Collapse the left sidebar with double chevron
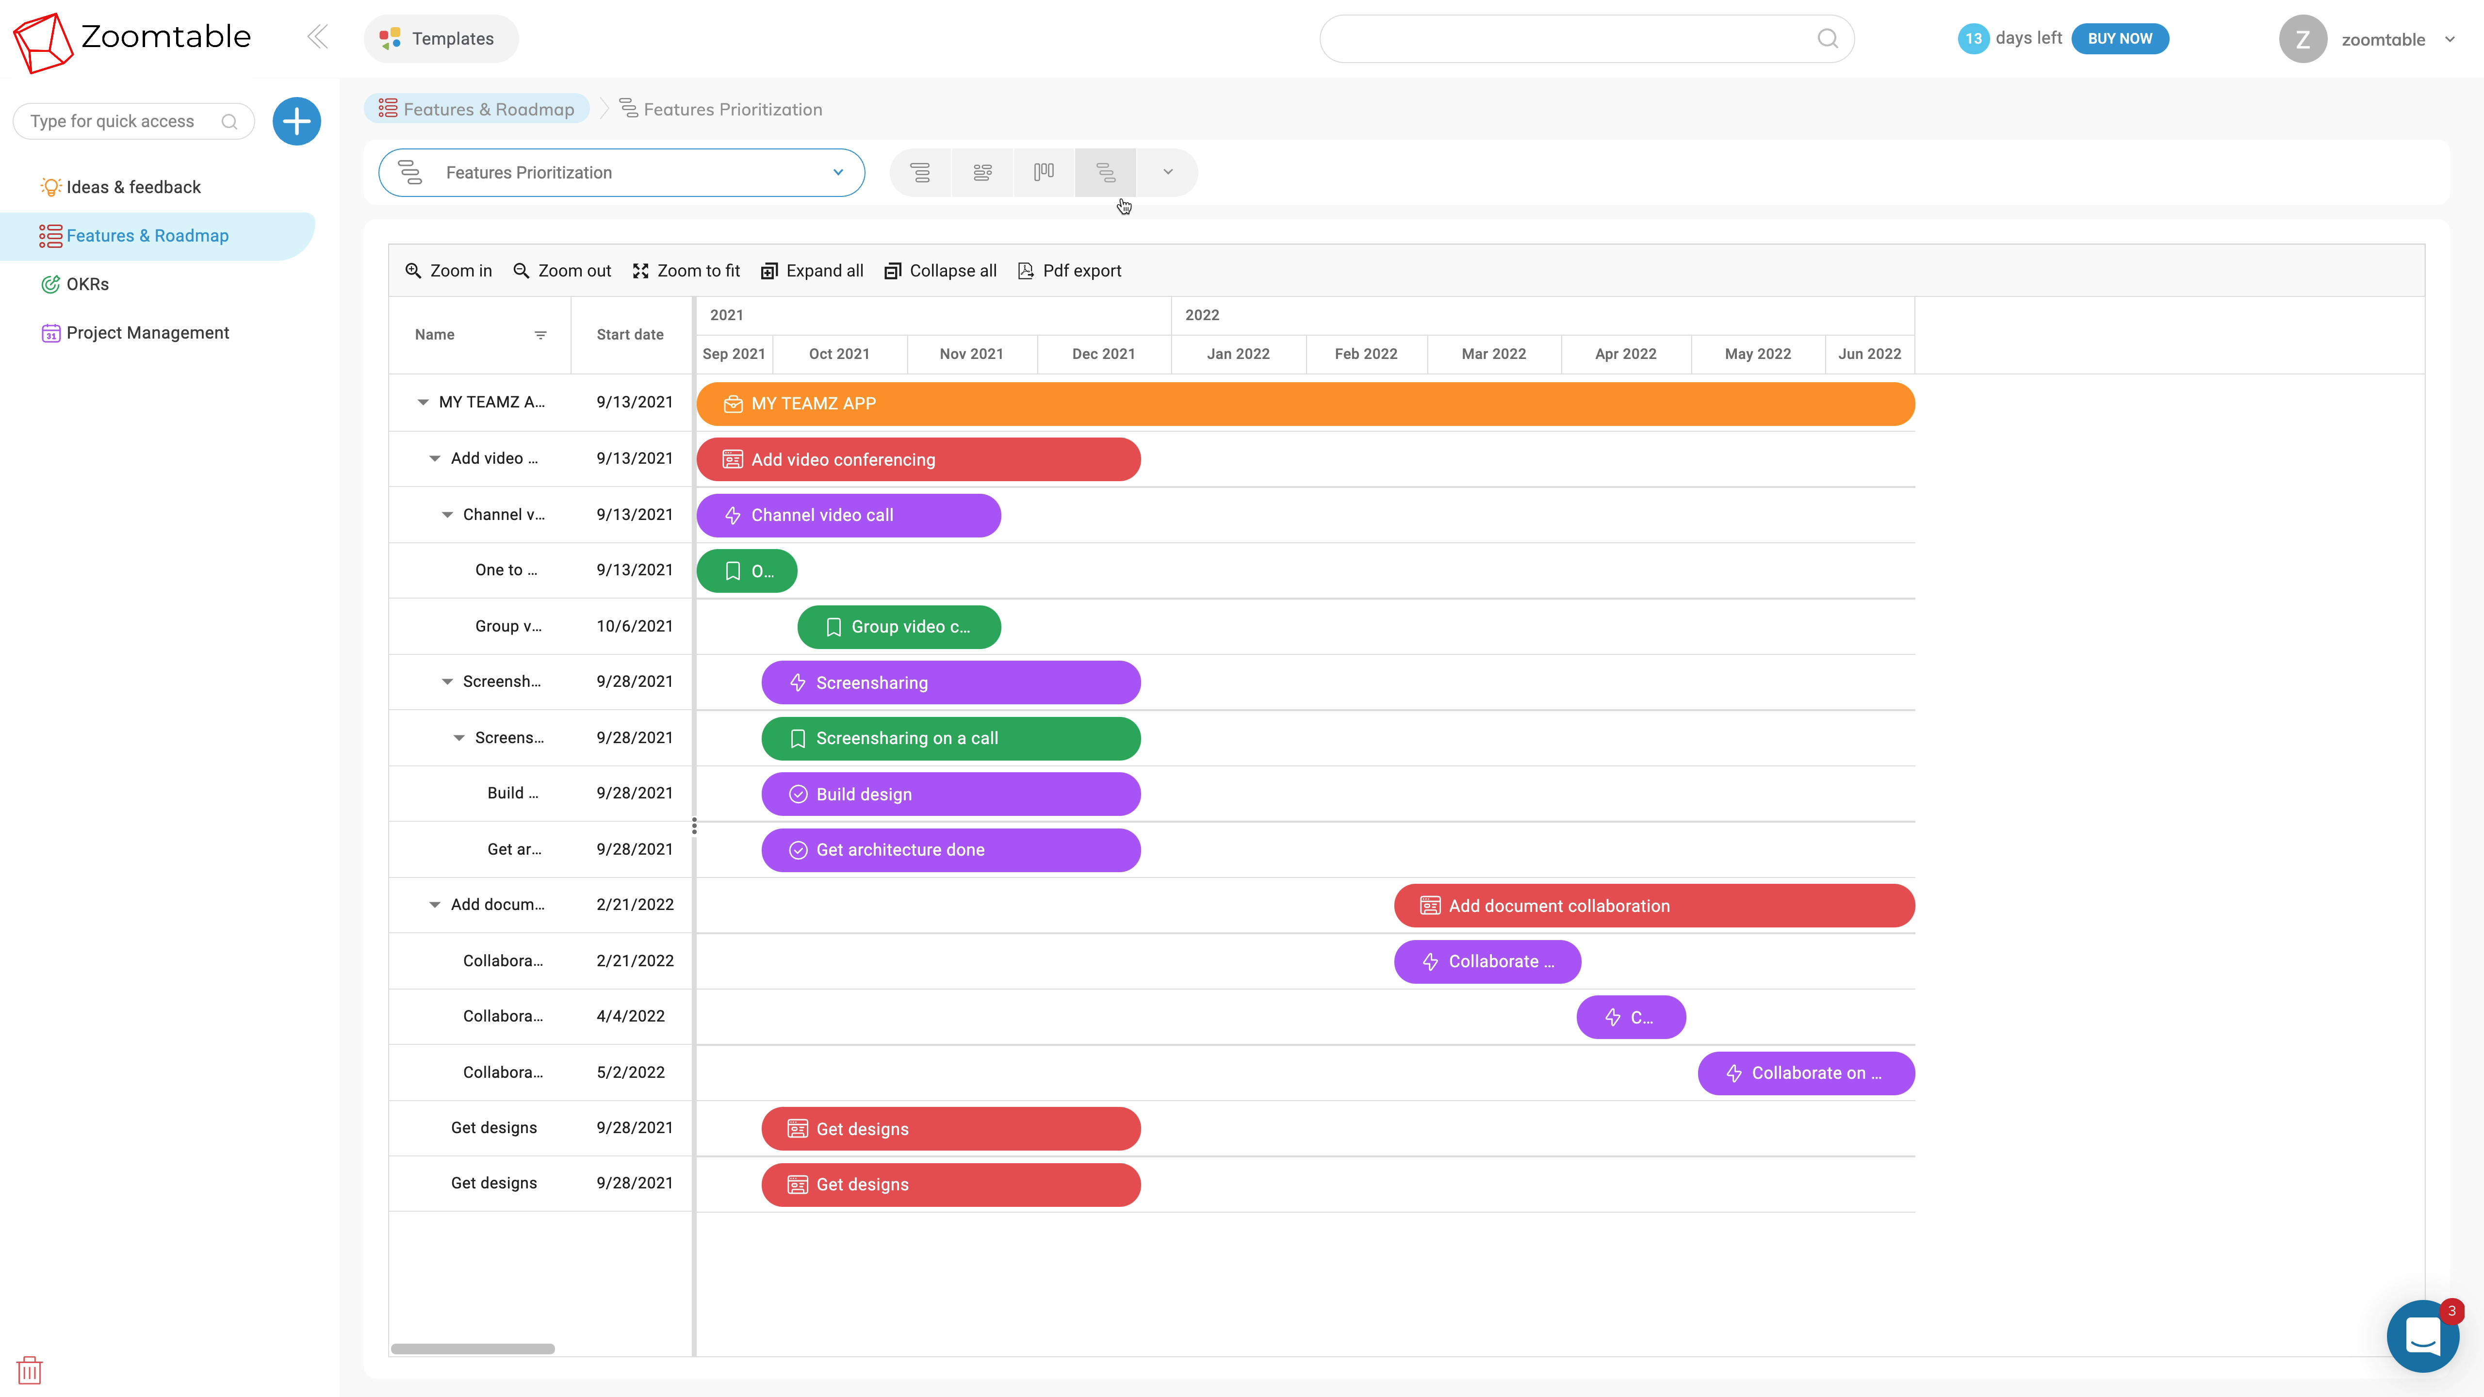This screenshot has height=1397, width=2484. (x=317, y=38)
